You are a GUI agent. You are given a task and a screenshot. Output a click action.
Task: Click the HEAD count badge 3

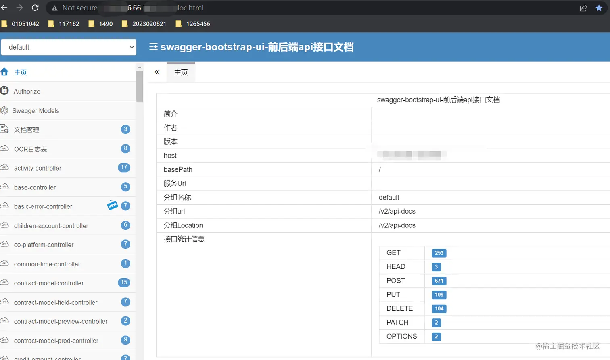click(x=436, y=267)
